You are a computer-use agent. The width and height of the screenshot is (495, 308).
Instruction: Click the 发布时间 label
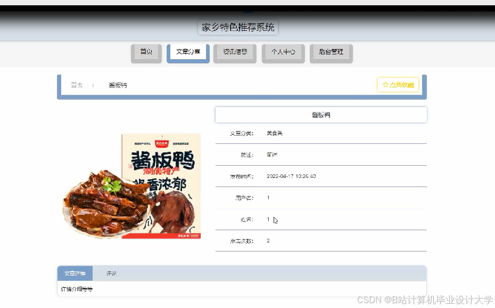[242, 176]
